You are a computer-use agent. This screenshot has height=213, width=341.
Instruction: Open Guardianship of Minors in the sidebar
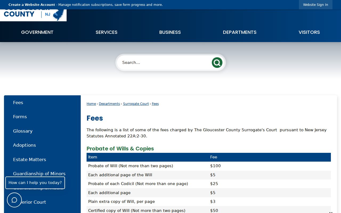39,174
